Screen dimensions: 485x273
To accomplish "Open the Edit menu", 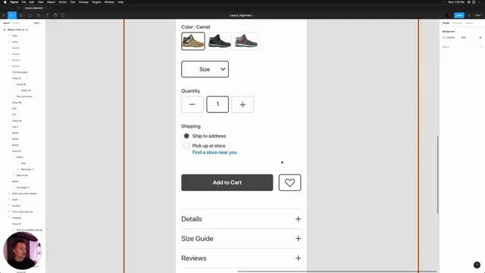I will point(32,2).
